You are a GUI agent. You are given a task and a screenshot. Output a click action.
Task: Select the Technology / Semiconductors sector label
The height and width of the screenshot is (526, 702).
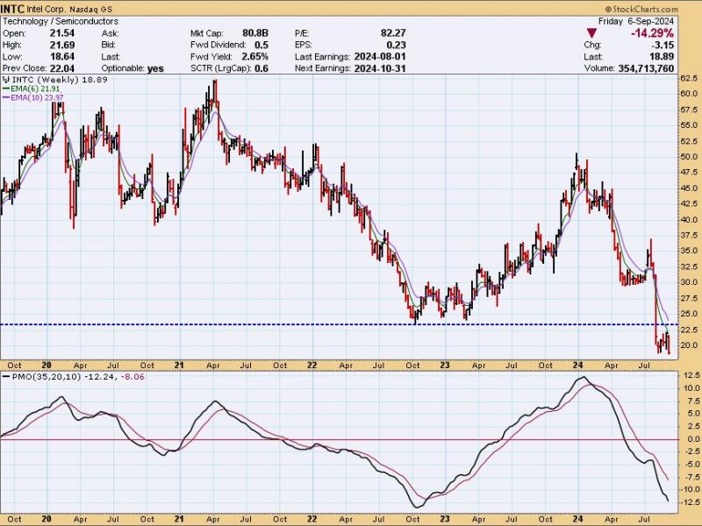(61, 21)
